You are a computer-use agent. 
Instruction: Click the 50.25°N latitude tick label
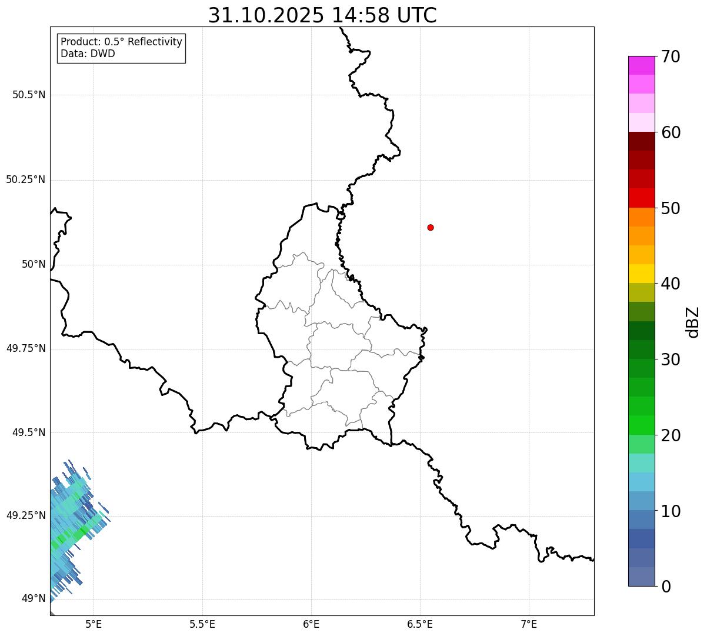[26, 179]
